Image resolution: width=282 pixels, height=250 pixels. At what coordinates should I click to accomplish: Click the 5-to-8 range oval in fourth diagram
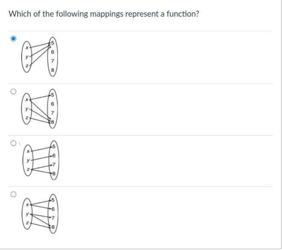(x=53, y=212)
